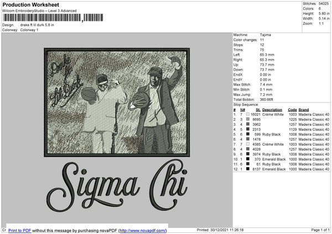This screenshot has height=234, width=332.
Task: Click the Ruby Black swatch beside 61
Action: [x=248, y=164]
